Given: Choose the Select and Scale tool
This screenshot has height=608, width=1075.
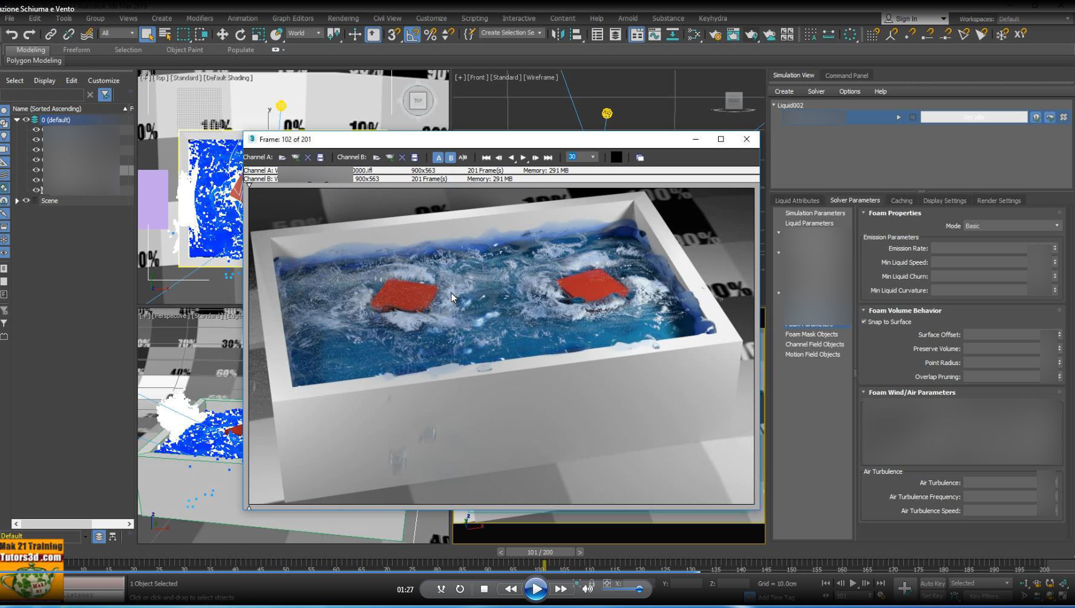Looking at the screenshot, I should coord(258,34).
